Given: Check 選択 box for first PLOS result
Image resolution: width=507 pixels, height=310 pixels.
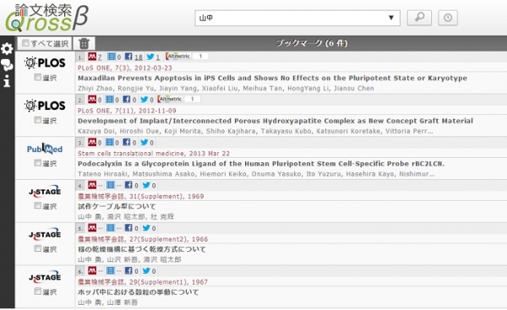Looking at the screenshot, I should coord(37,77).
